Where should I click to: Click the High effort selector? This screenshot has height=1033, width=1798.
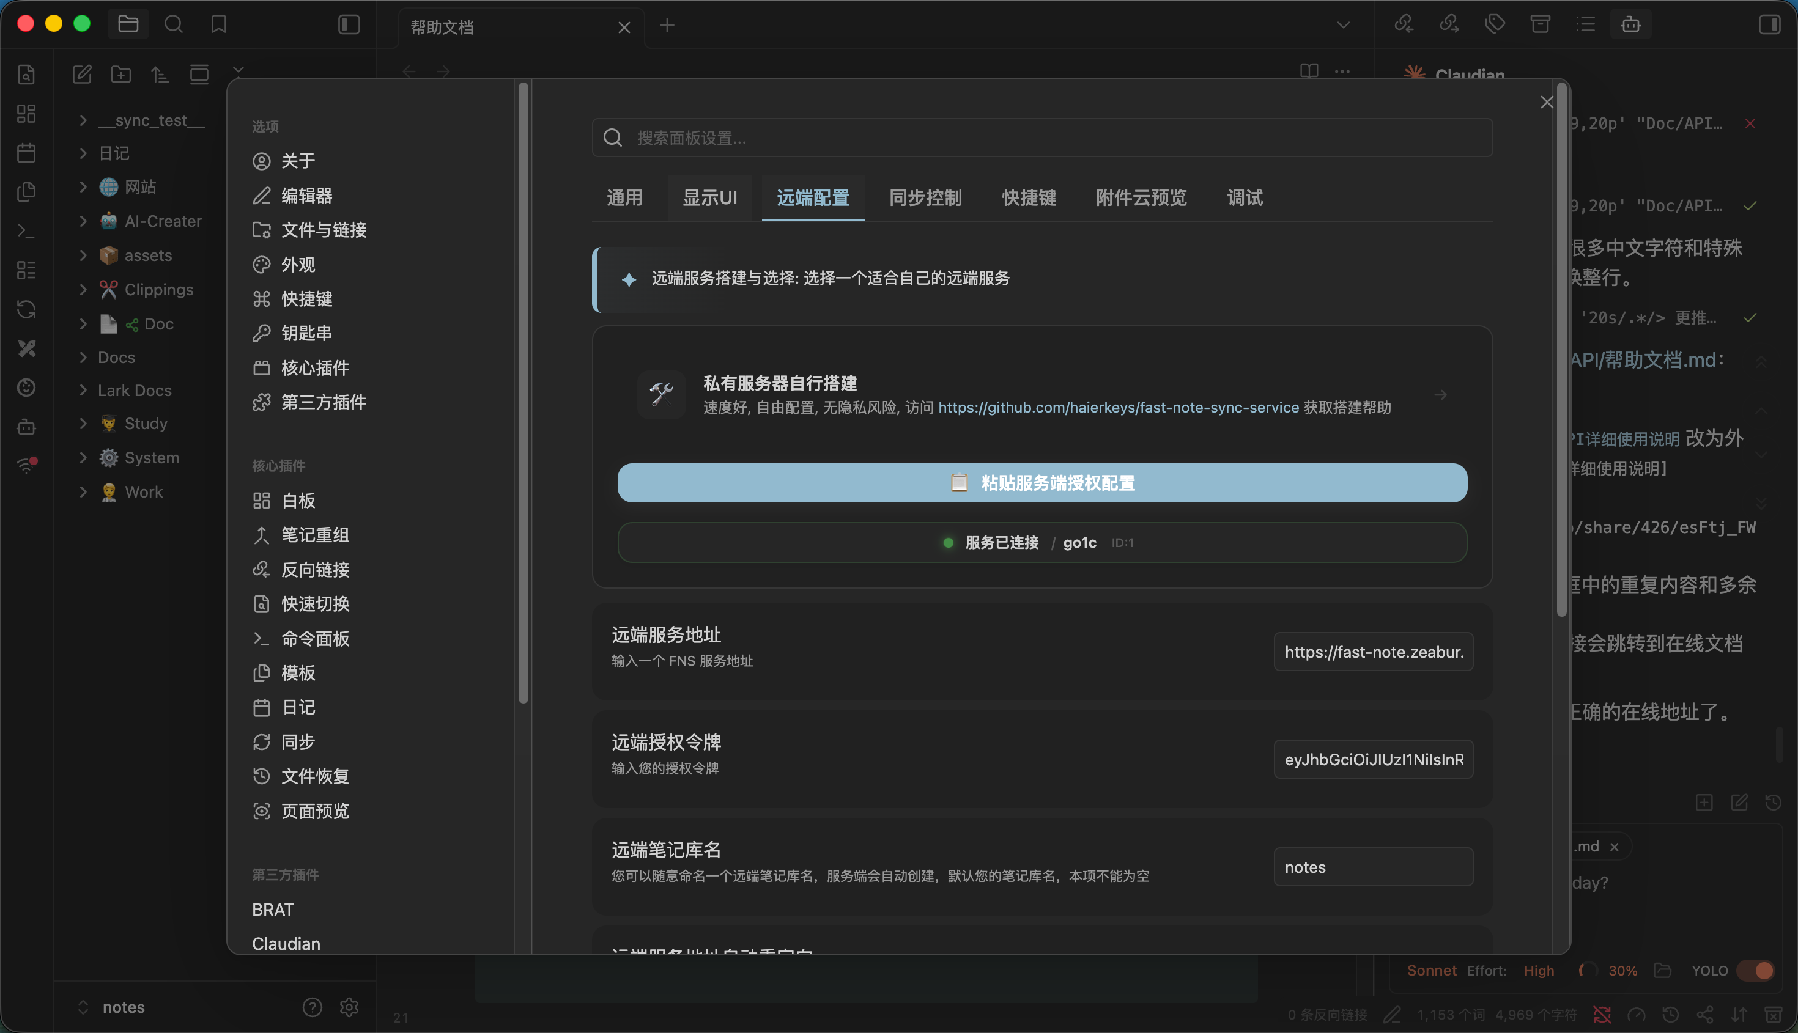(x=1538, y=970)
